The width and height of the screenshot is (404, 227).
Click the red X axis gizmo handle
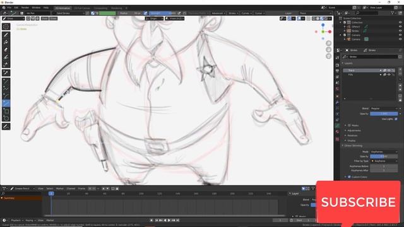point(330,32)
